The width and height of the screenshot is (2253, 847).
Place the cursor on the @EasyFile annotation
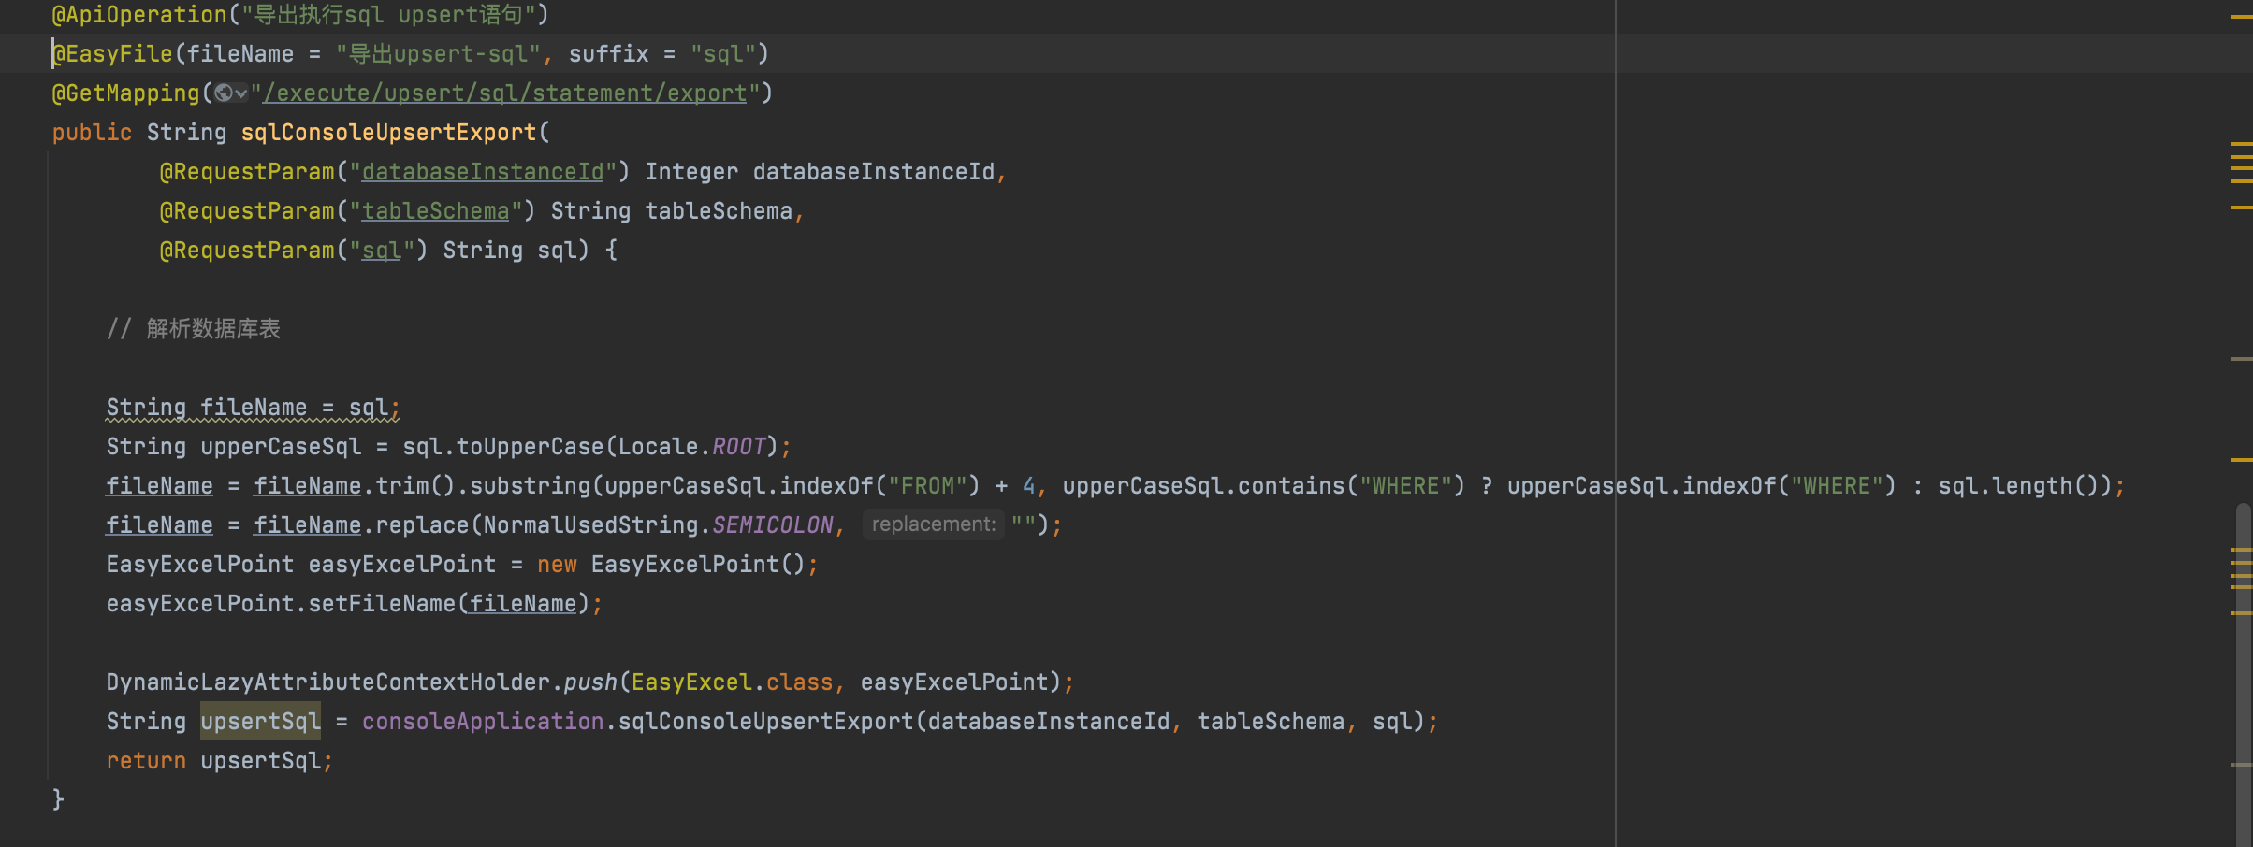pos(112,54)
